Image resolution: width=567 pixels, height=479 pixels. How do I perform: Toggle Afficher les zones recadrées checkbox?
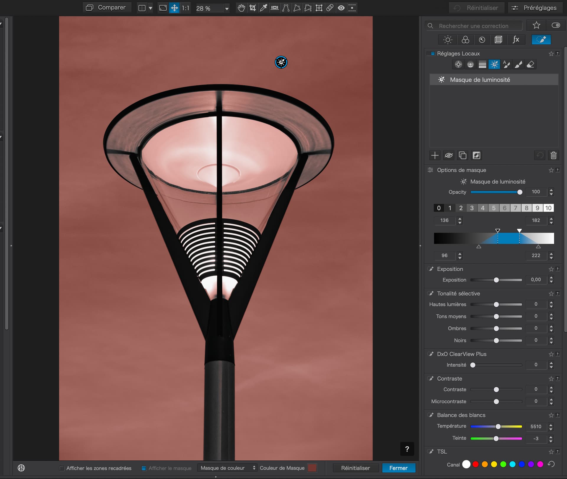point(62,468)
